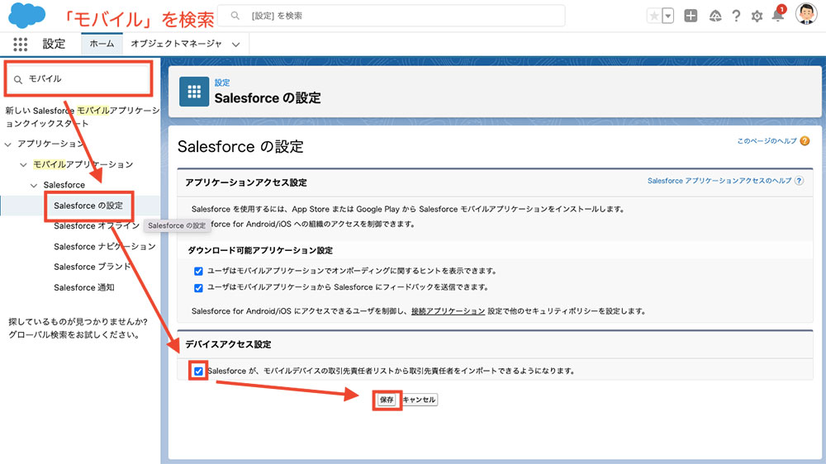Open Salesforce ブランド in the sidebar
The height and width of the screenshot is (464, 826).
(x=93, y=267)
